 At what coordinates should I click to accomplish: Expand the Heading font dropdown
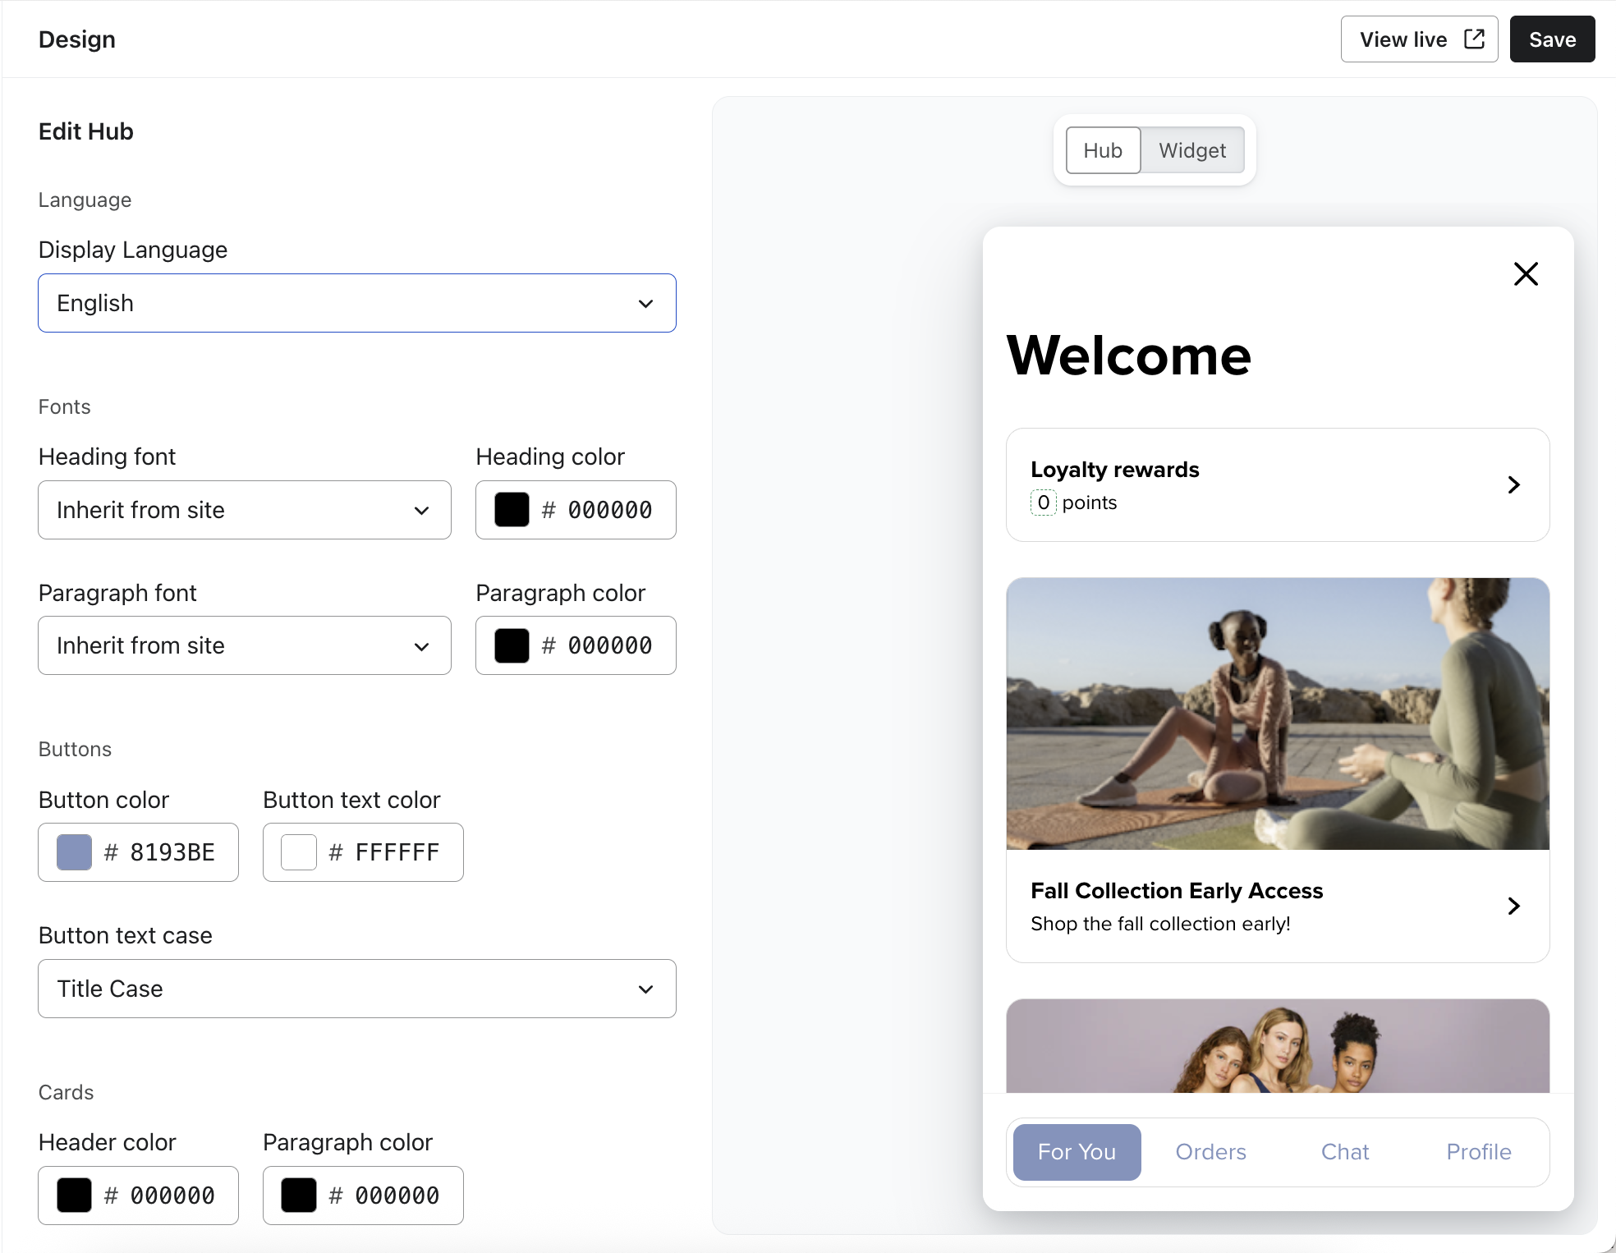click(244, 510)
